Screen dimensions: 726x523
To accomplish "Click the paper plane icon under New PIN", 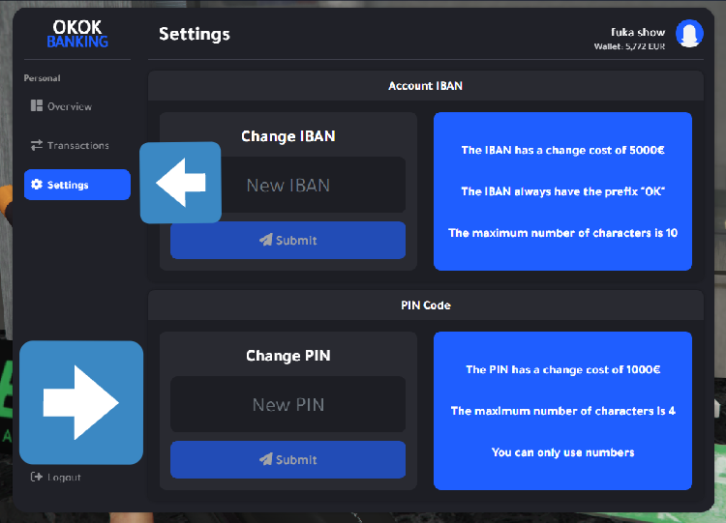I will (265, 460).
